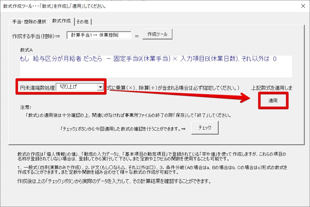Click the 「チェック」ボタンから instruction text
Viewport: 310px width, 207px height.
coord(123,128)
